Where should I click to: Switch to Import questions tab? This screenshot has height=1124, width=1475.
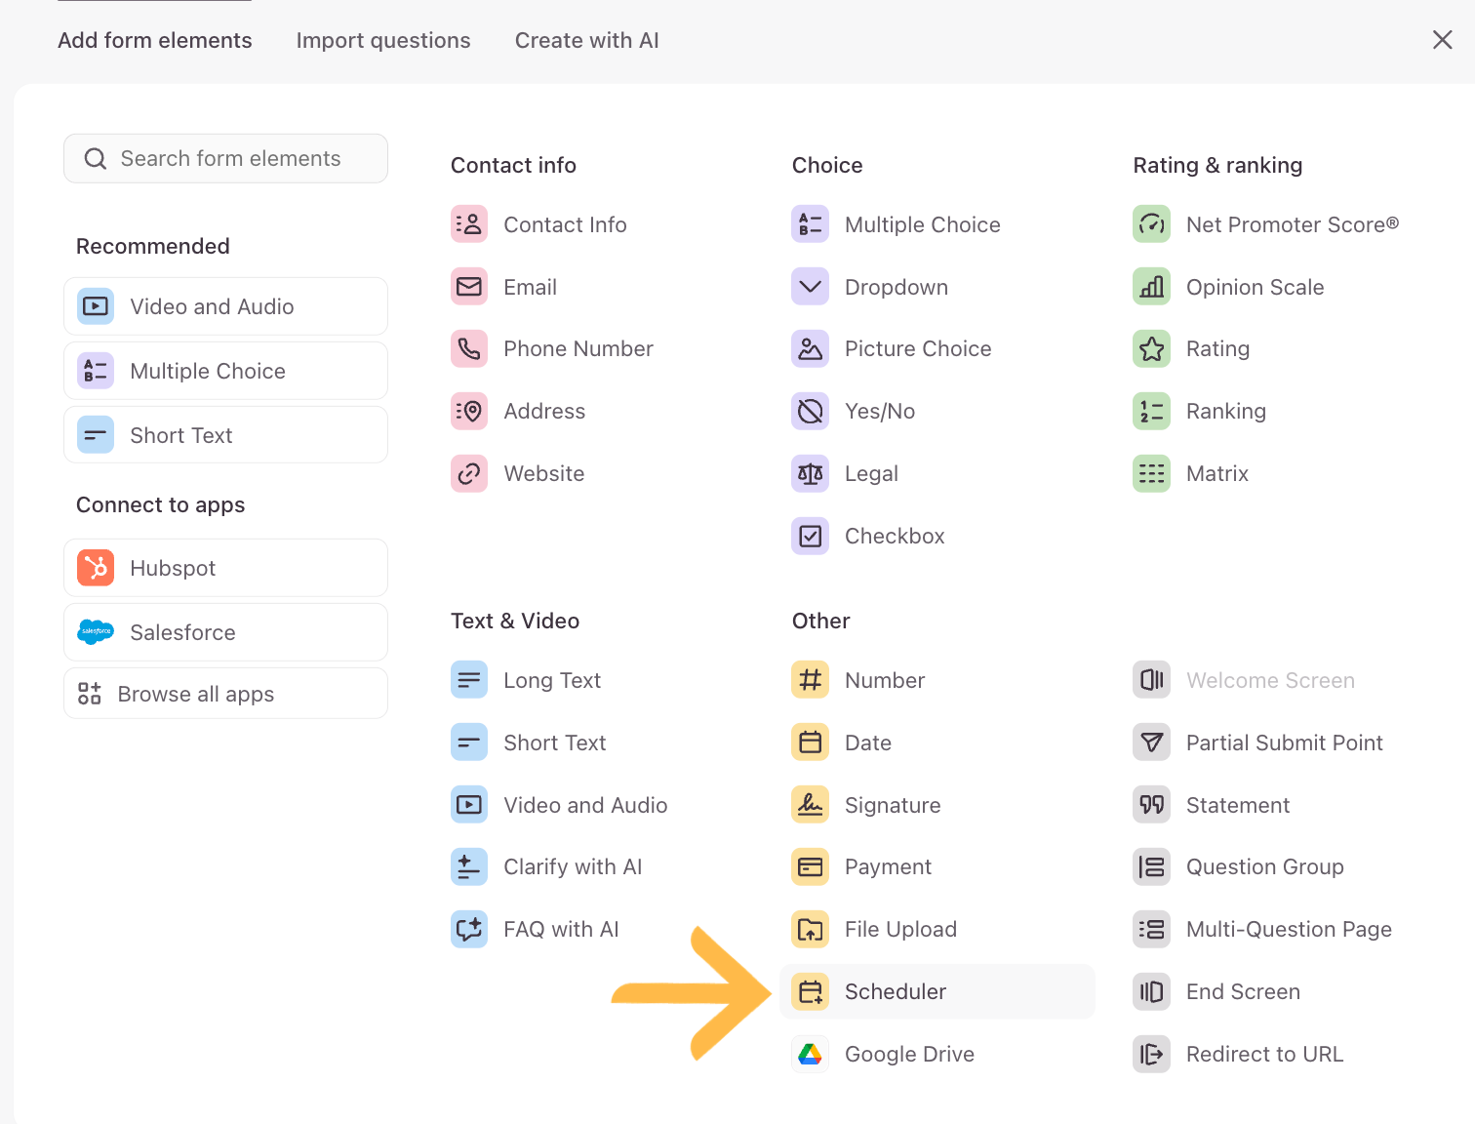383,41
